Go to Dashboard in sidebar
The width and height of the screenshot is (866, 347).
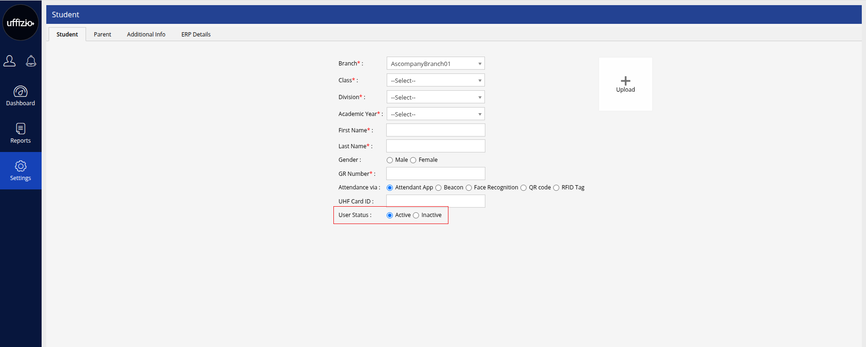(21, 96)
